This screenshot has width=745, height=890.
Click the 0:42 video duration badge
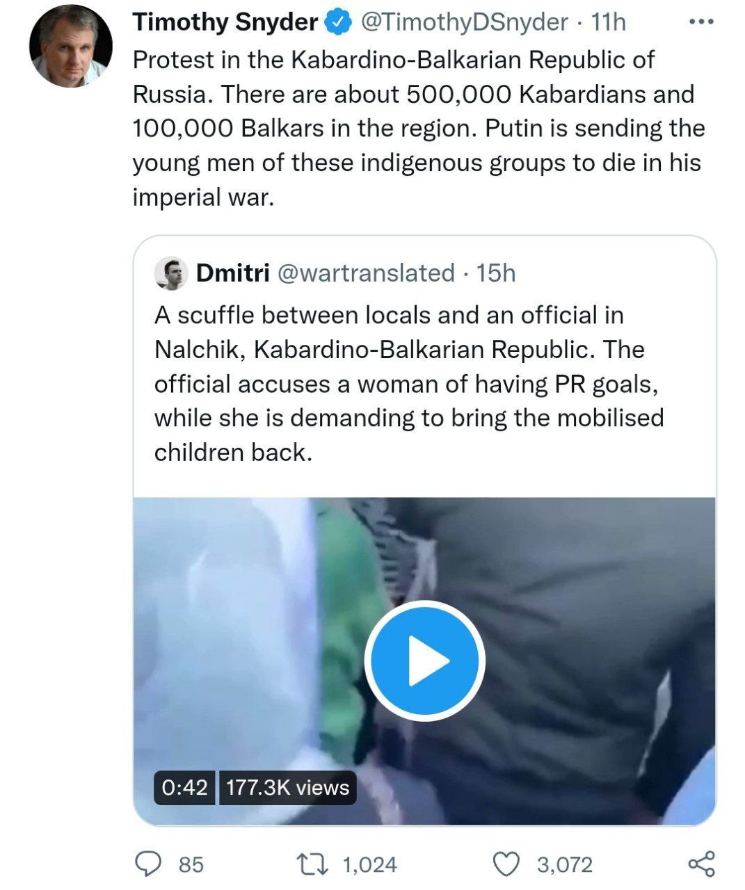pos(184,787)
